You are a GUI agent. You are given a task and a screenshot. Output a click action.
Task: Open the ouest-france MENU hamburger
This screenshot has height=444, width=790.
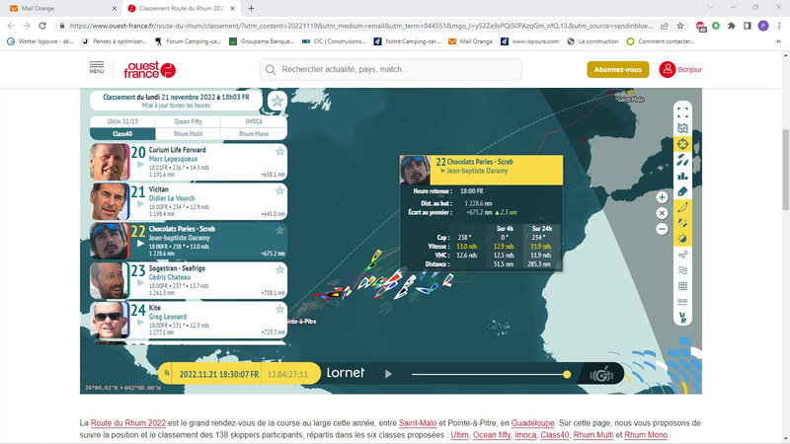[x=97, y=67]
